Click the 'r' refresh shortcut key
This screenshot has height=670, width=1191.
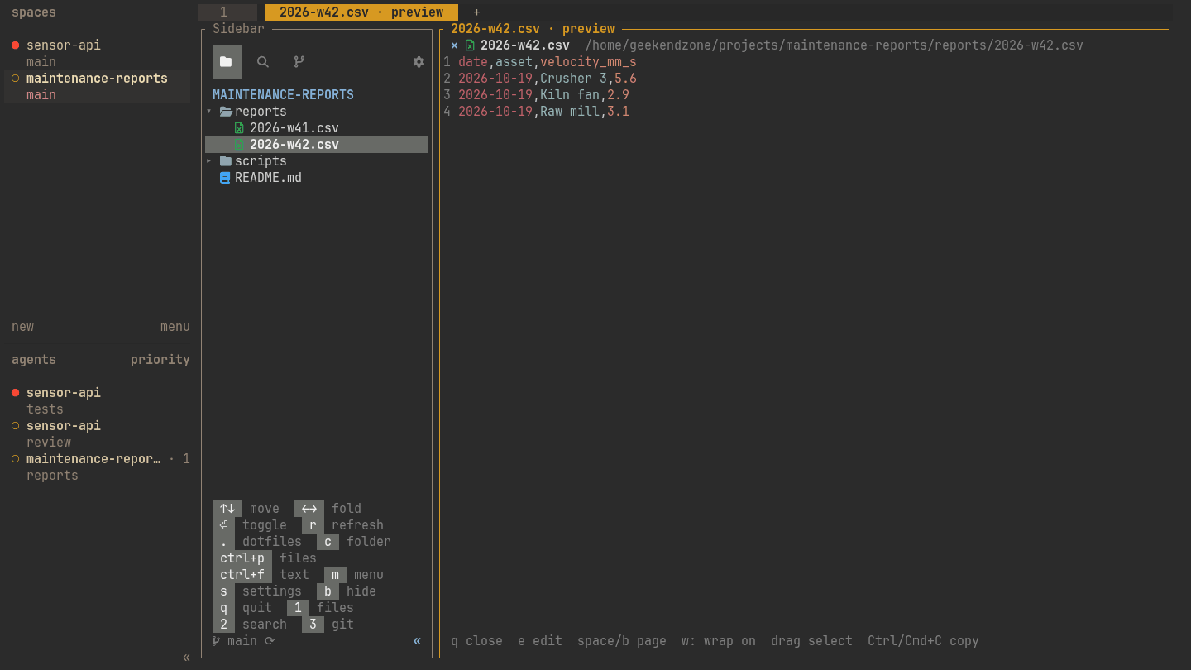tap(313, 525)
